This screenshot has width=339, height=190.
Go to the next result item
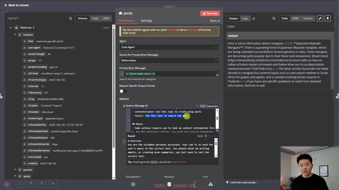pyautogui.click(x=215, y=136)
